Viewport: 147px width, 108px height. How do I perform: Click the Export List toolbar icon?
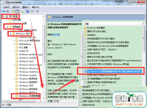click(22, 11)
